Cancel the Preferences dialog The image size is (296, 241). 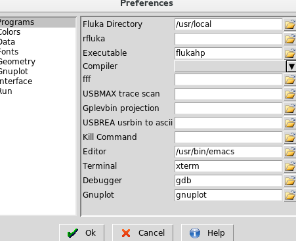pyautogui.click(x=142, y=232)
